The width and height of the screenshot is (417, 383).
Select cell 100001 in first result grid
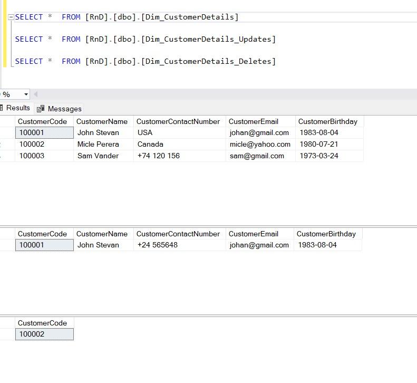(x=44, y=133)
